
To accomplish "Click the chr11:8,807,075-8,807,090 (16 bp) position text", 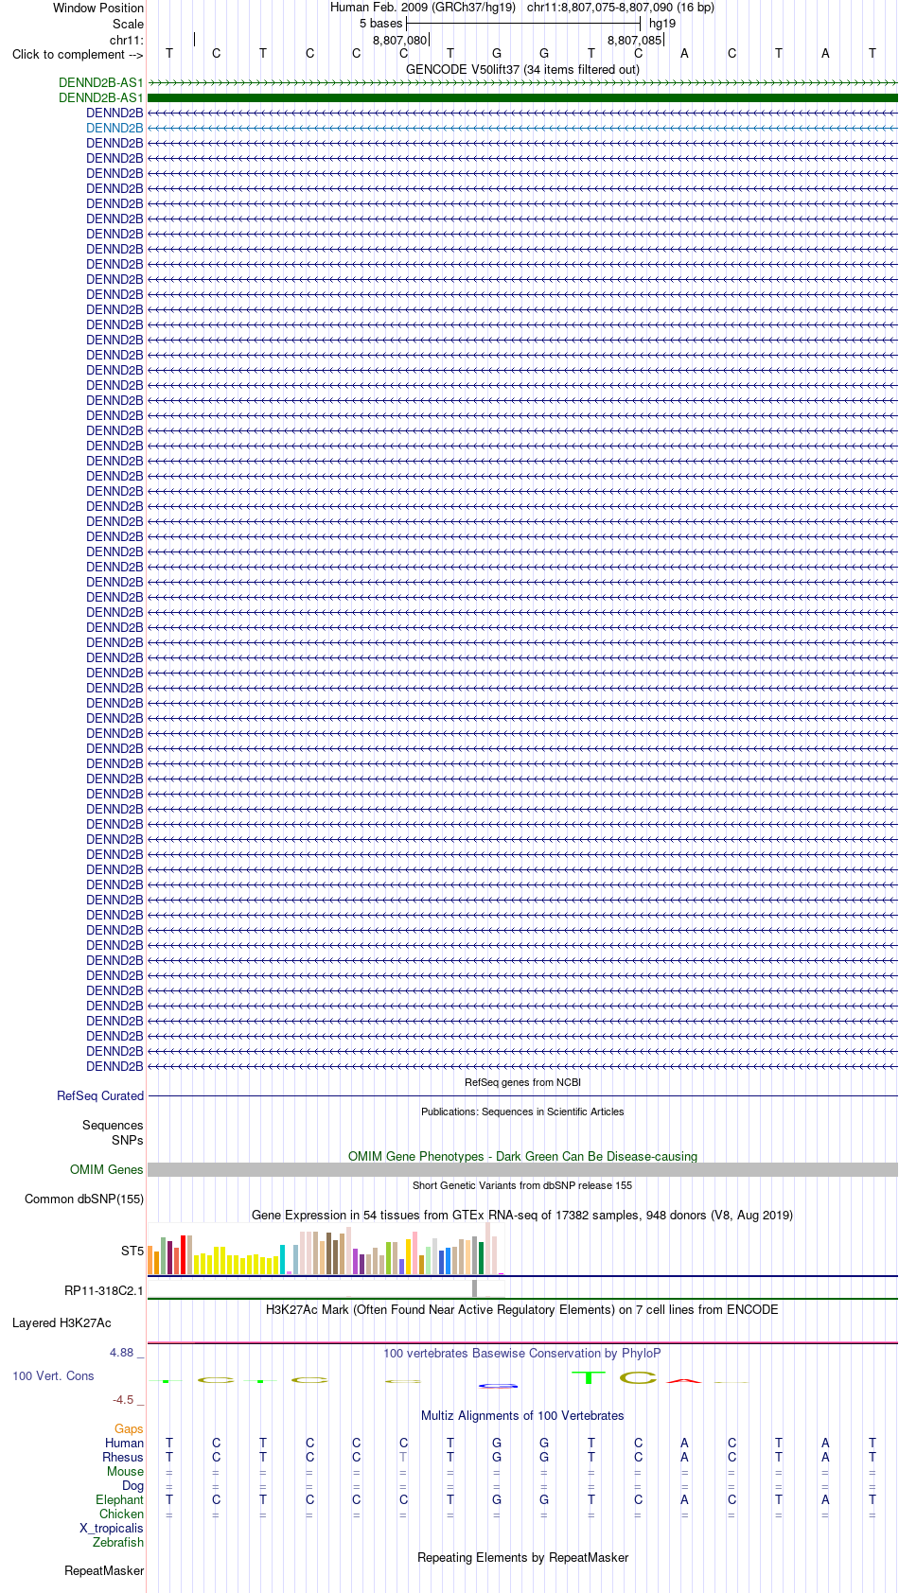I will click(620, 7).
